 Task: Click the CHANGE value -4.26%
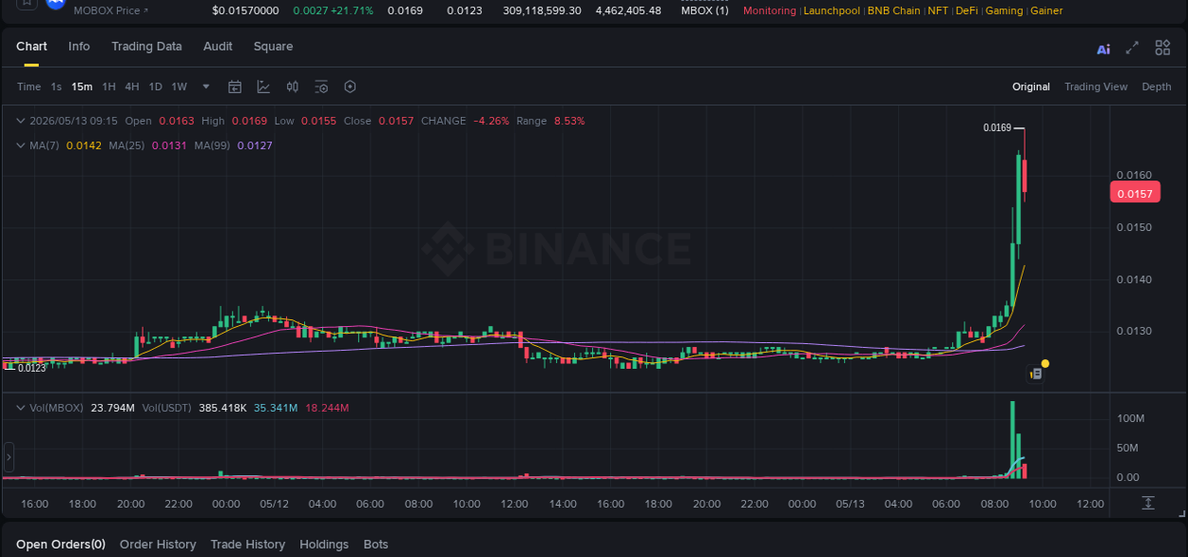(493, 121)
